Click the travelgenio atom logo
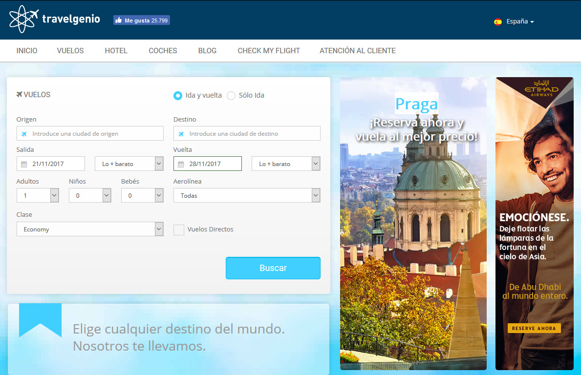The height and width of the screenshot is (375, 581). (23, 19)
